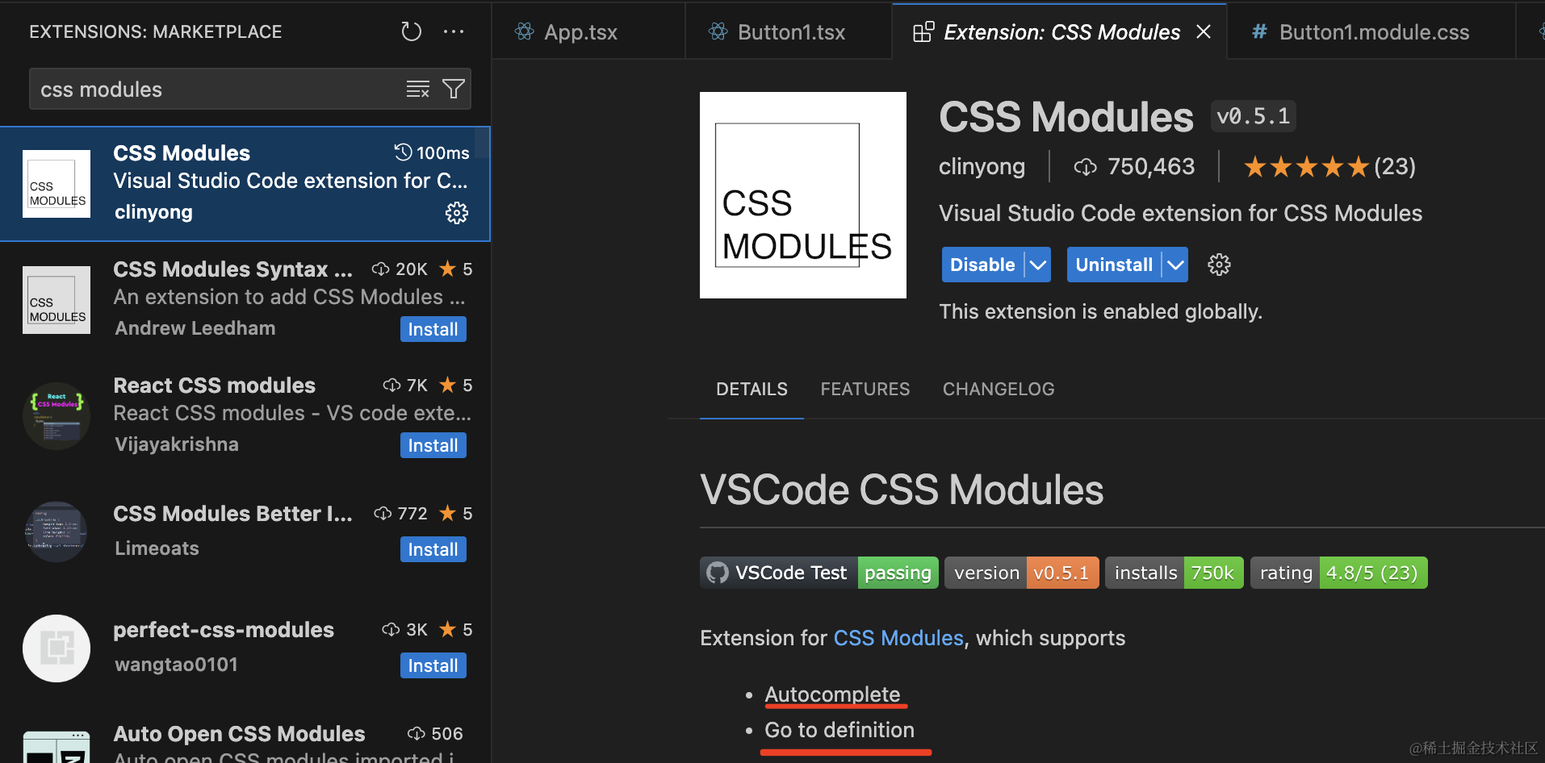
Task: Select the perfect-css-modules list entry title
Action: pyautogui.click(x=224, y=630)
